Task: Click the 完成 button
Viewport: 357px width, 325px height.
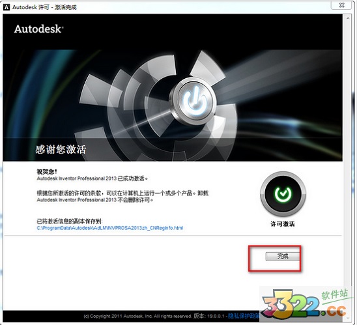Action: 283,256
